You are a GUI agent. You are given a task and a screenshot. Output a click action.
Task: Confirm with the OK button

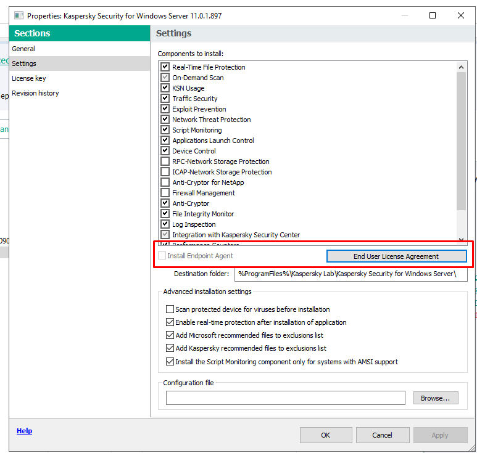coord(326,435)
